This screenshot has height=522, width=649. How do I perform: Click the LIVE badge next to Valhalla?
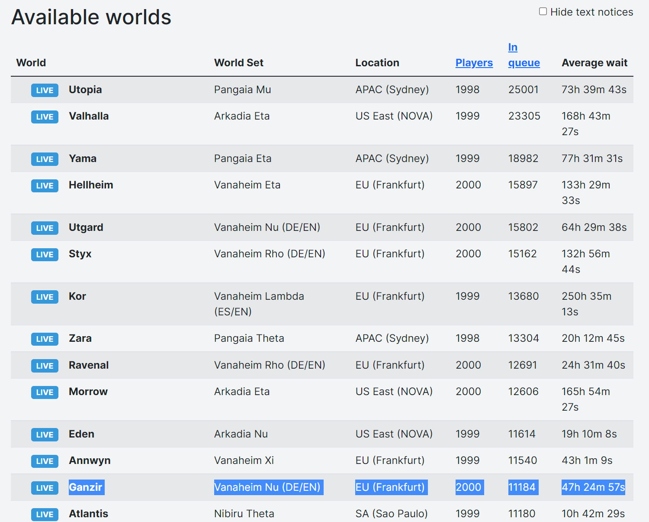(45, 117)
